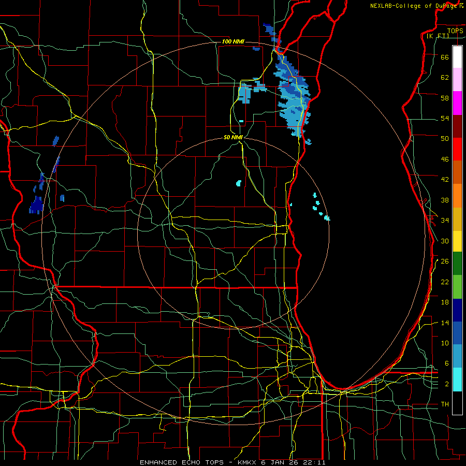Click the bright yellow legend swatch

[x=457, y=241]
